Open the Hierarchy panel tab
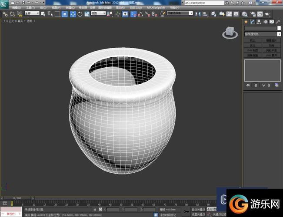Image resolution: width=283 pixels, height=217 pixels. 259,21
